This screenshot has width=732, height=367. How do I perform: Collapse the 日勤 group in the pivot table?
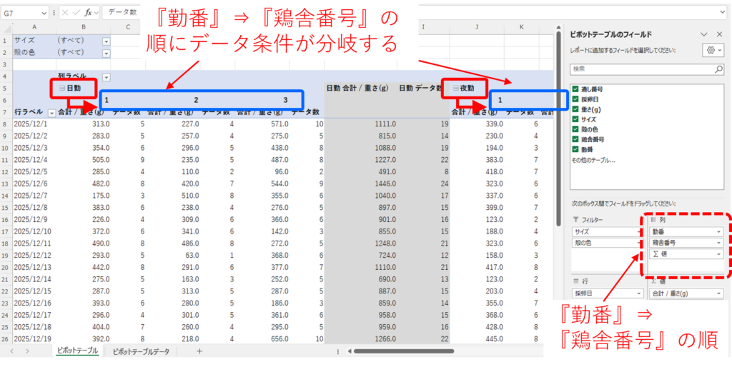pos(62,89)
